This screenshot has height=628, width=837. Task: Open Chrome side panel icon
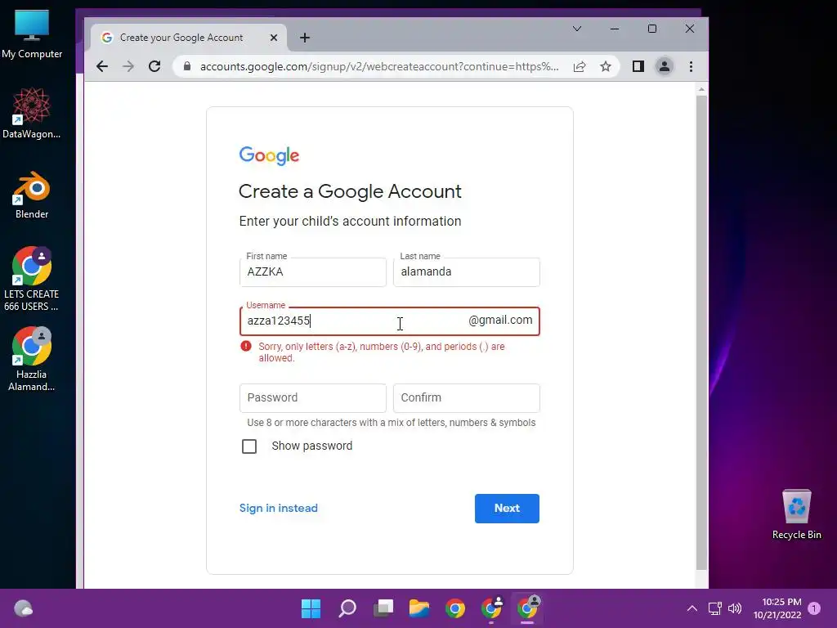(x=638, y=66)
